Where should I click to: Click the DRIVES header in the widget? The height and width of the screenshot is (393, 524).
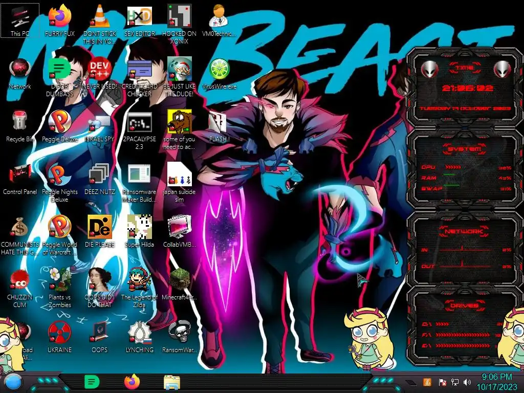tap(465, 305)
